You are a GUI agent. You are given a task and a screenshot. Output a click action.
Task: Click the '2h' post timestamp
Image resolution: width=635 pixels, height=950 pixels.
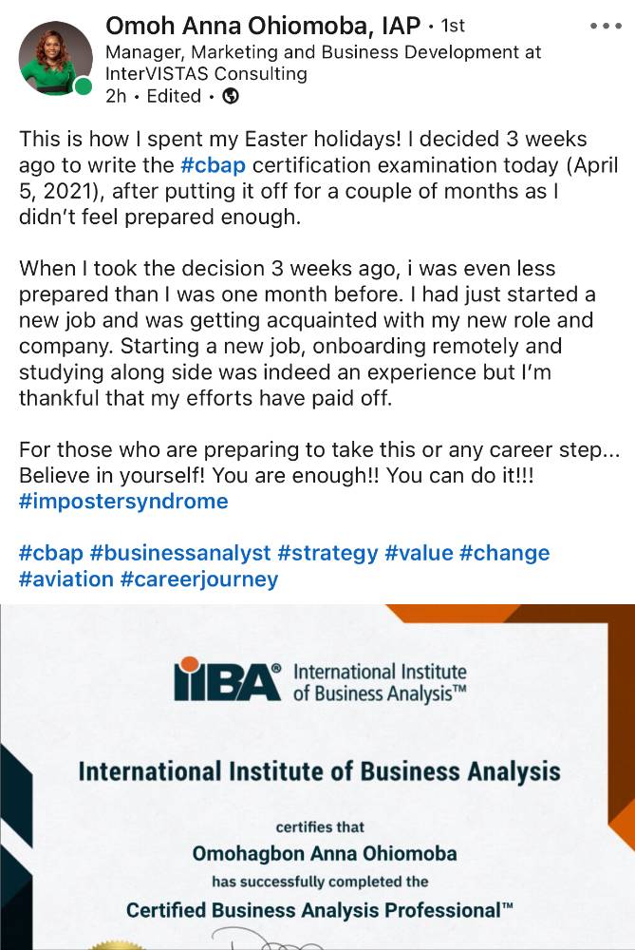(116, 96)
